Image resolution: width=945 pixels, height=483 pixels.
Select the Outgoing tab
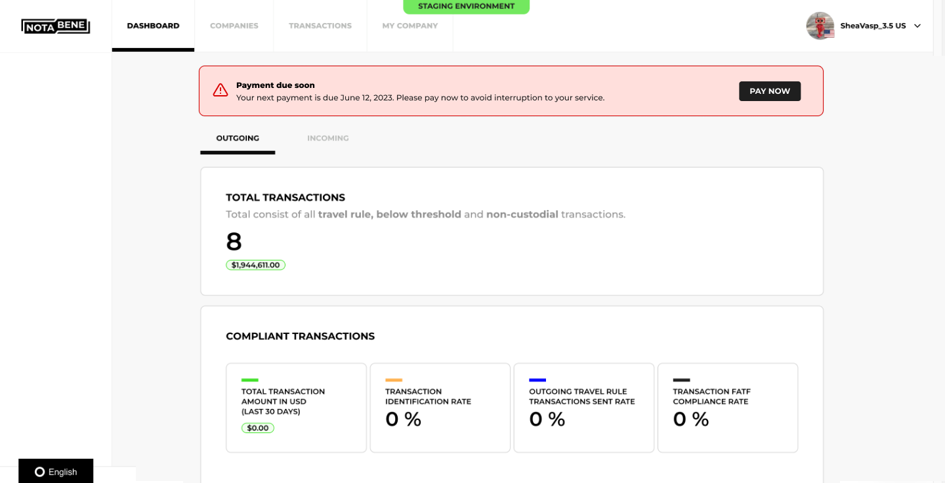pos(238,138)
